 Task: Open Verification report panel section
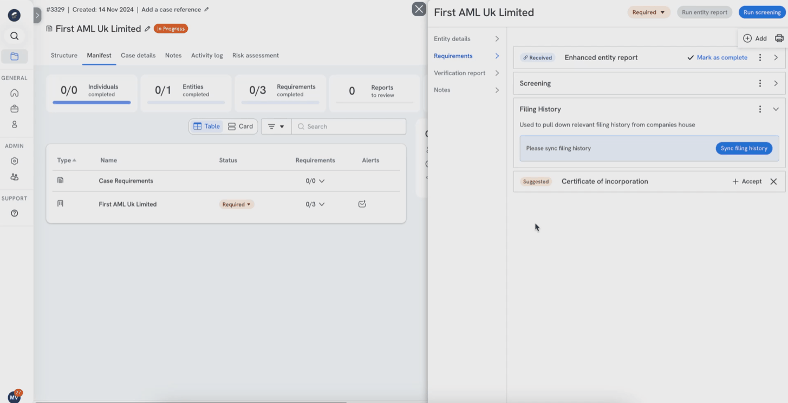[466, 73]
